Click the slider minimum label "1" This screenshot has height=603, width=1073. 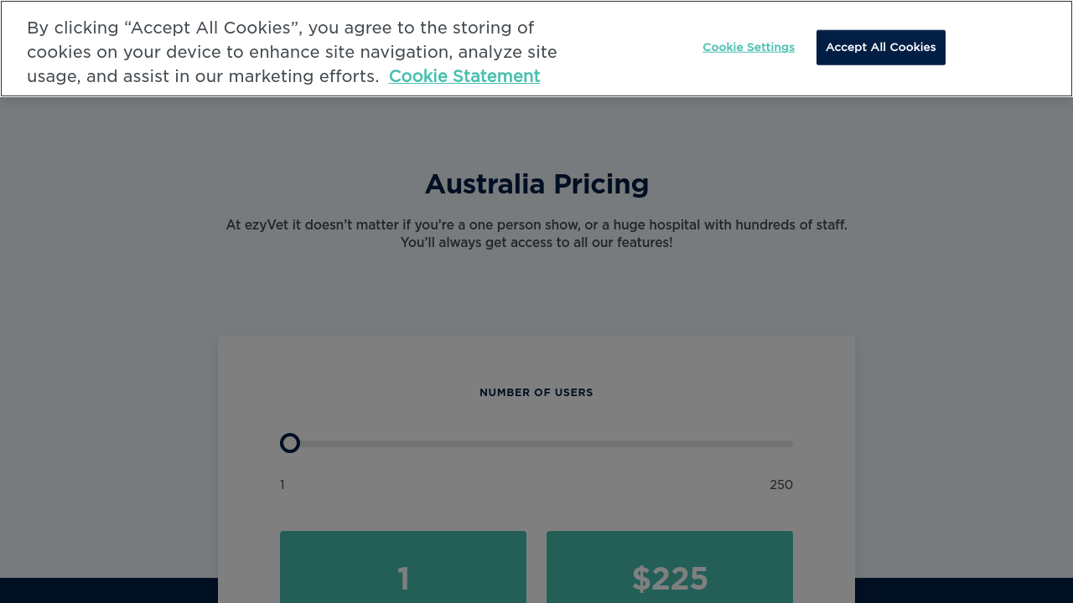click(x=283, y=485)
